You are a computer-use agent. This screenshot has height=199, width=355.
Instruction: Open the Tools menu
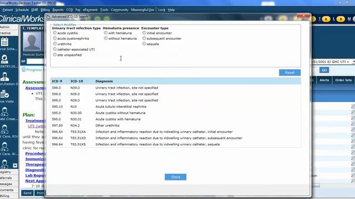tap(104, 10)
